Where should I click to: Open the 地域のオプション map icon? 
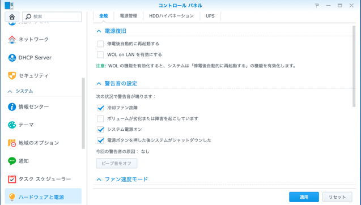click(x=12, y=143)
